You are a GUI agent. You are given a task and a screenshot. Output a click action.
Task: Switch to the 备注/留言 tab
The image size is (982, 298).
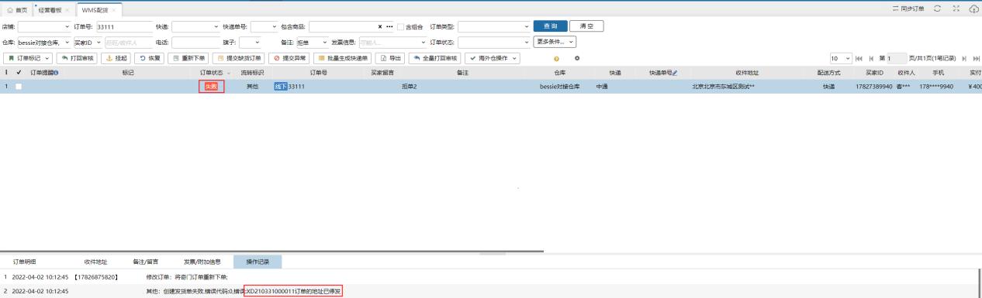point(145,262)
